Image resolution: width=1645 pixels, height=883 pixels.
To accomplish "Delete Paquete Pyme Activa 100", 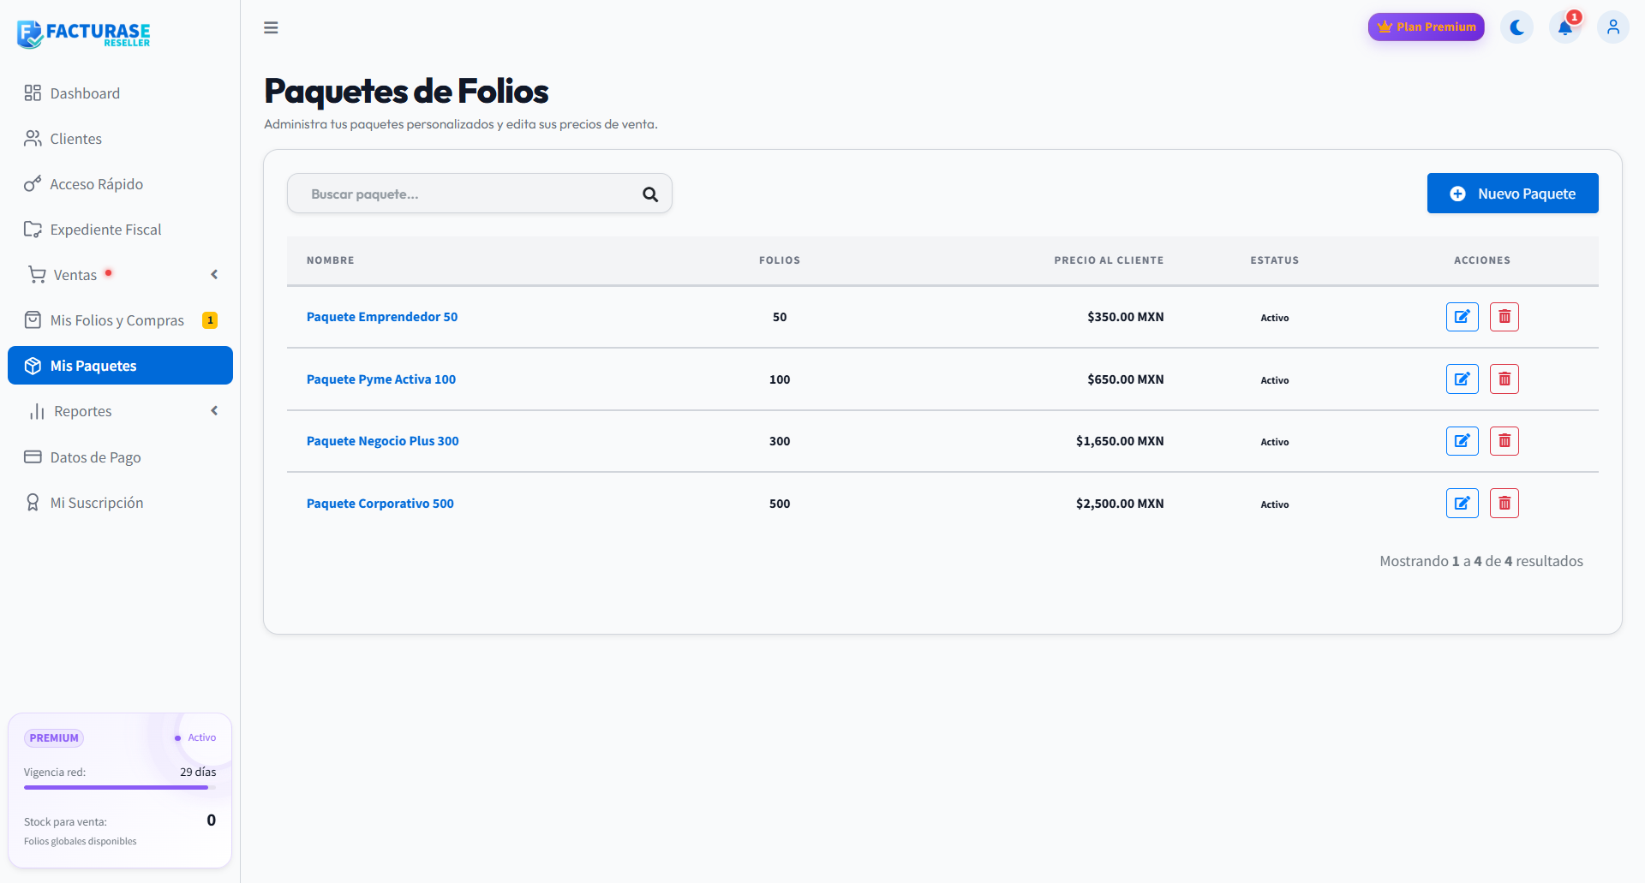I will coord(1504,379).
